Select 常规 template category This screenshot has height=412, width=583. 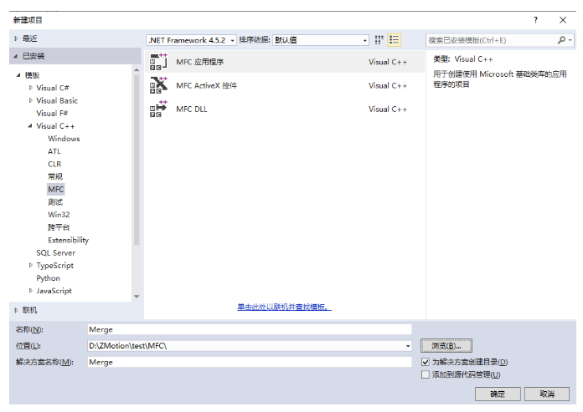55,176
